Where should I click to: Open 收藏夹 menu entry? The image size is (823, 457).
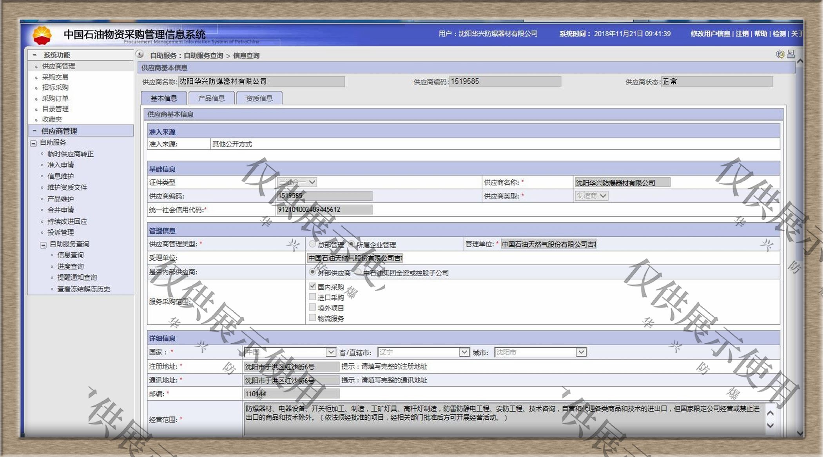(x=52, y=120)
